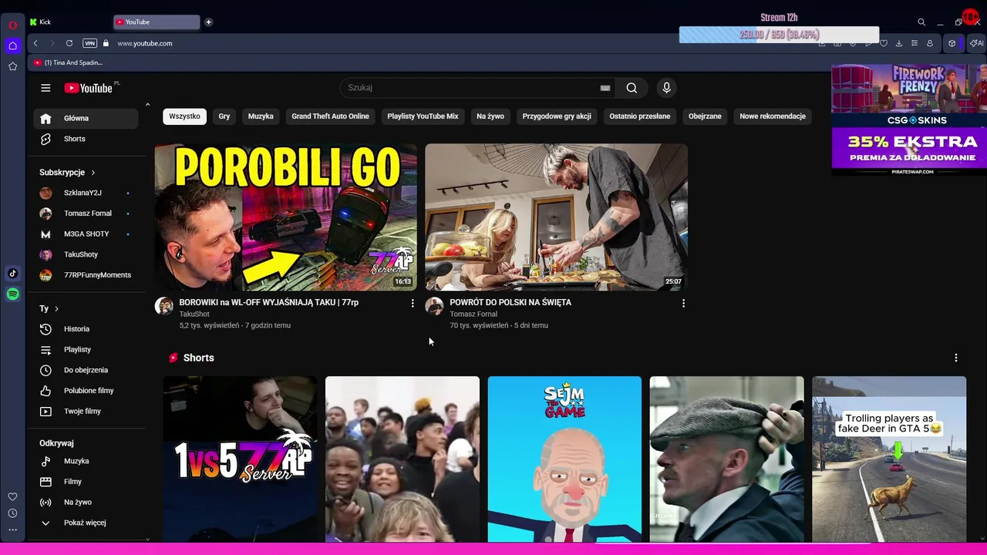The height and width of the screenshot is (555, 987).
Task: Select Grand Theft Auto Online chip
Action: click(330, 116)
